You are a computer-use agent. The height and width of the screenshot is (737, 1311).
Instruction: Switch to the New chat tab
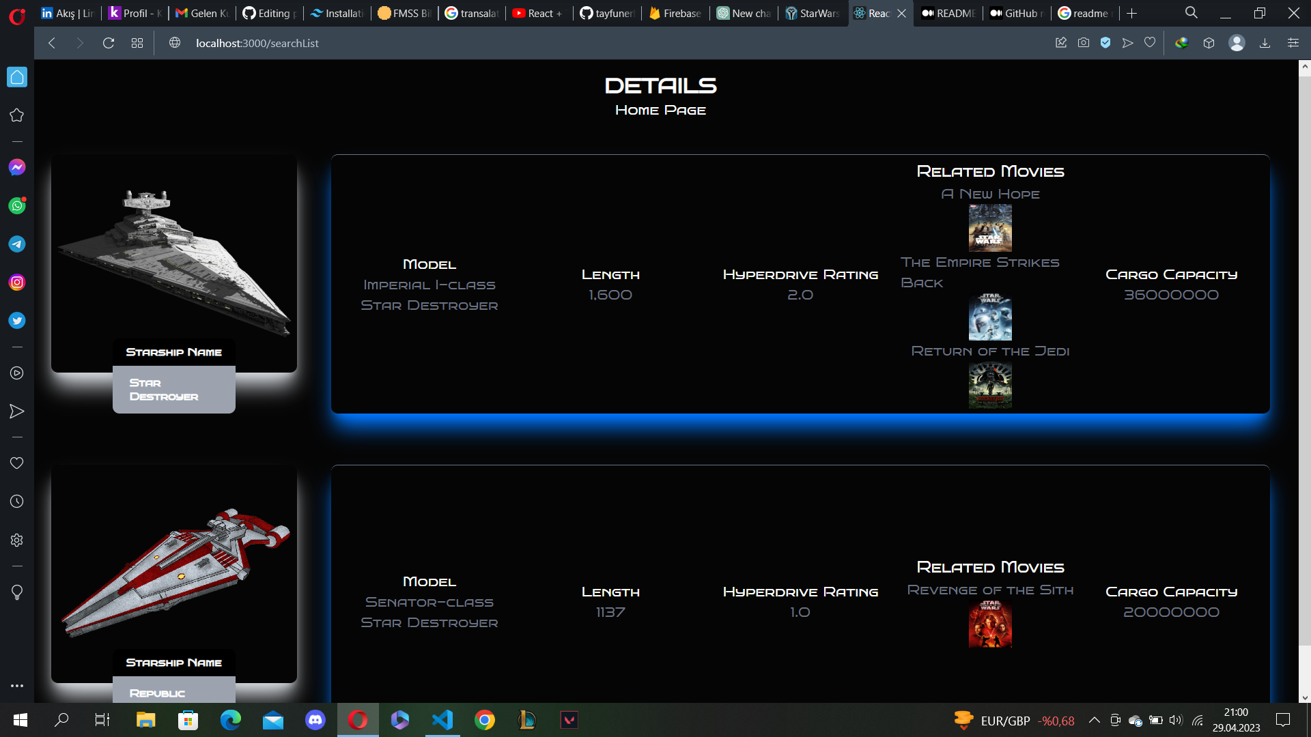click(744, 13)
